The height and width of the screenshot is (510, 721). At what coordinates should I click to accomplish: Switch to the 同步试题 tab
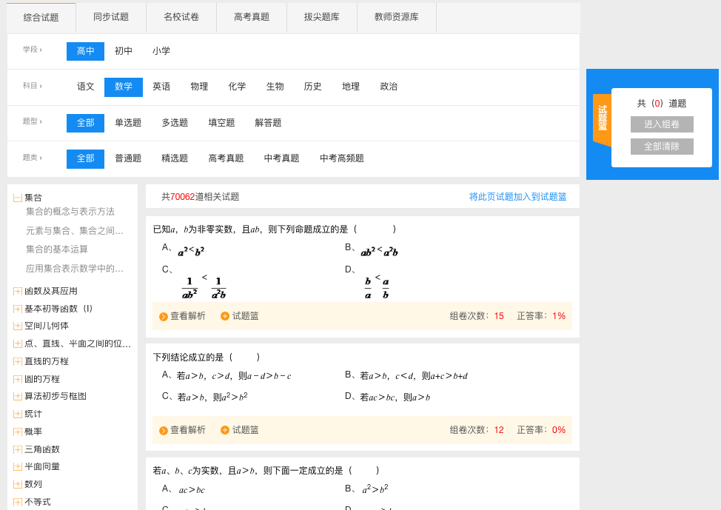tap(111, 18)
